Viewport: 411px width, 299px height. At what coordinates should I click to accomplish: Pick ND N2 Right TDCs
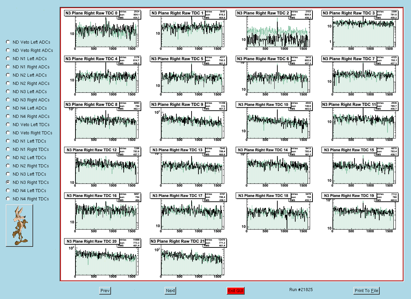(8, 166)
